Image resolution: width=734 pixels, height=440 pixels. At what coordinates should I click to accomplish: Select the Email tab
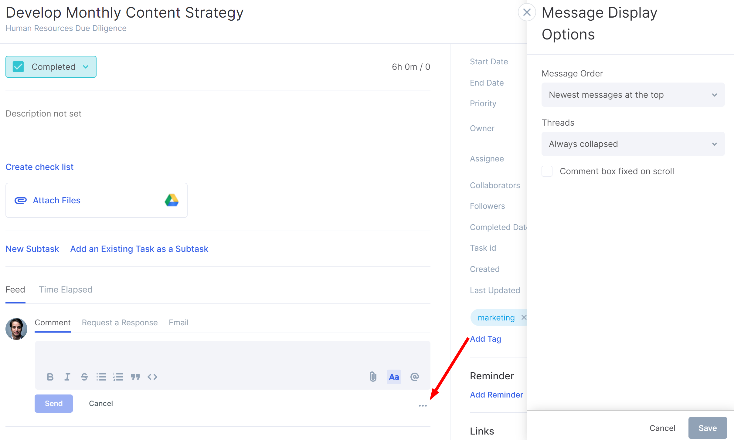coord(178,323)
